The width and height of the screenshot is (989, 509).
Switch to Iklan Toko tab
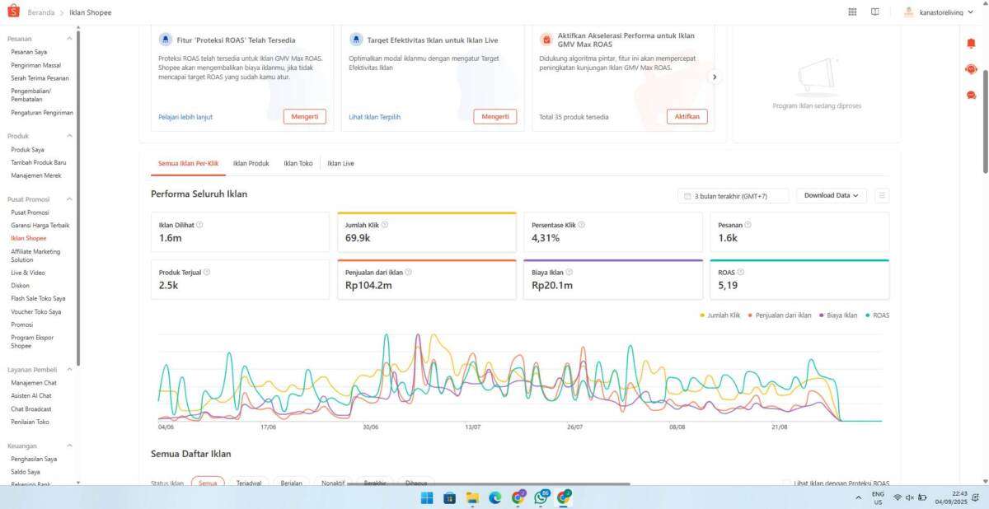[298, 164]
